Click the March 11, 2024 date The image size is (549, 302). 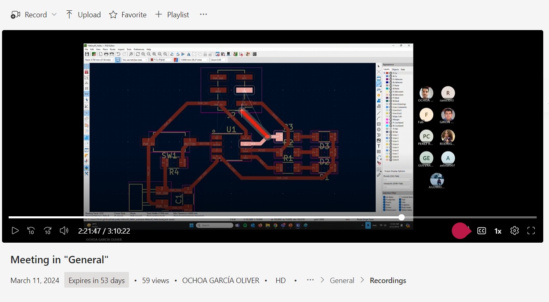tap(35, 280)
